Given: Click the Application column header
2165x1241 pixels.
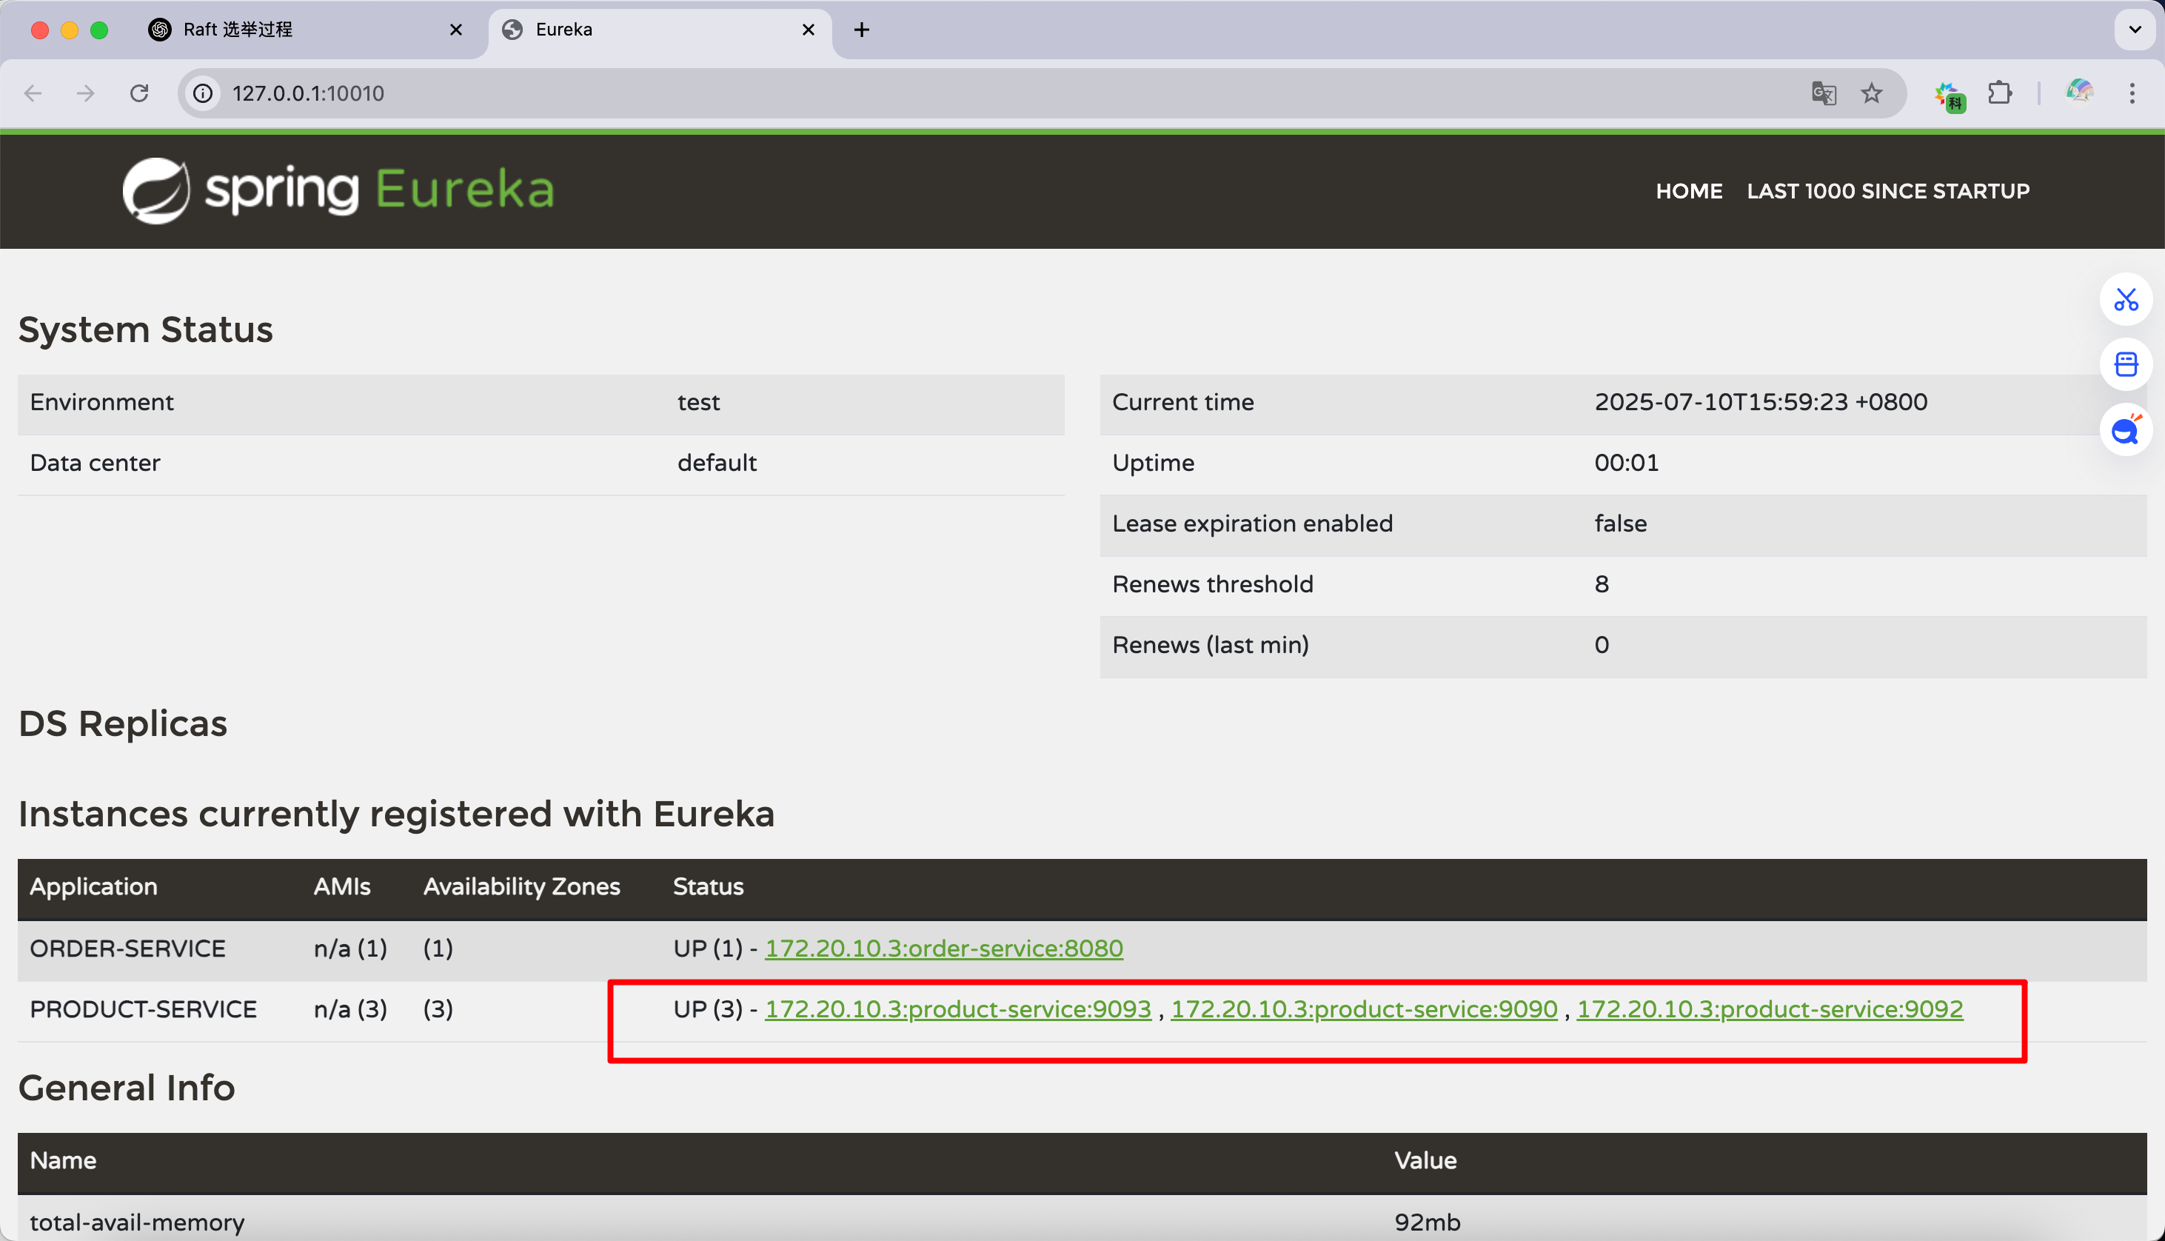Looking at the screenshot, I should tap(94, 886).
